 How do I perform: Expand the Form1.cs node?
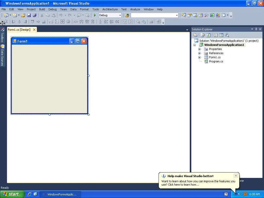199,57
